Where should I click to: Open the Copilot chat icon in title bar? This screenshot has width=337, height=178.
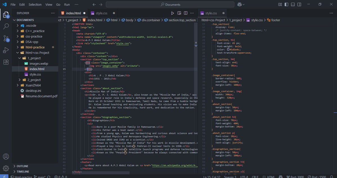coord(239,4)
